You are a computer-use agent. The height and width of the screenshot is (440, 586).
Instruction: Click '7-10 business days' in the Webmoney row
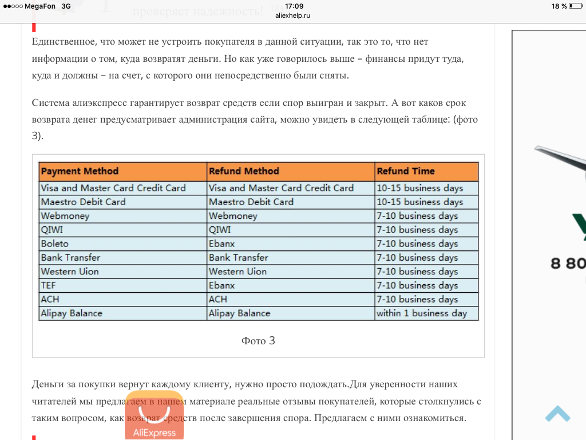[x=426, y=216]
